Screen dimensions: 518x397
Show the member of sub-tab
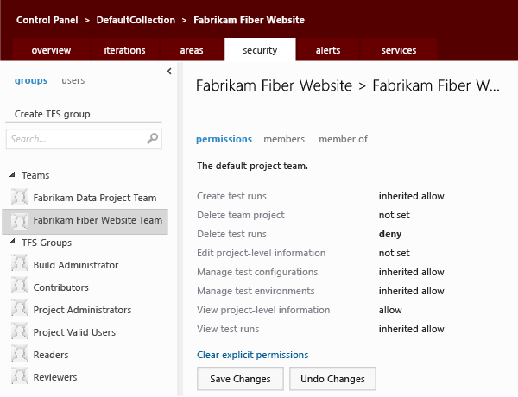click(343, 139)
